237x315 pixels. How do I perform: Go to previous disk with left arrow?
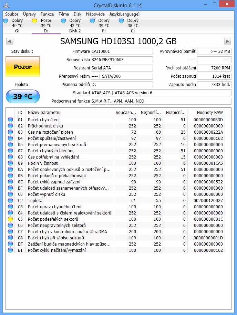coord(10,41)
